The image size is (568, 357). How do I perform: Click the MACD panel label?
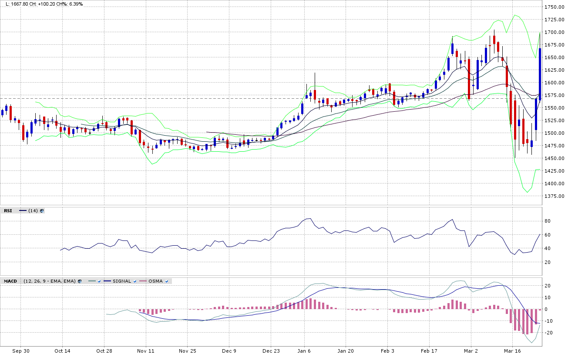[x=10, y=281]
